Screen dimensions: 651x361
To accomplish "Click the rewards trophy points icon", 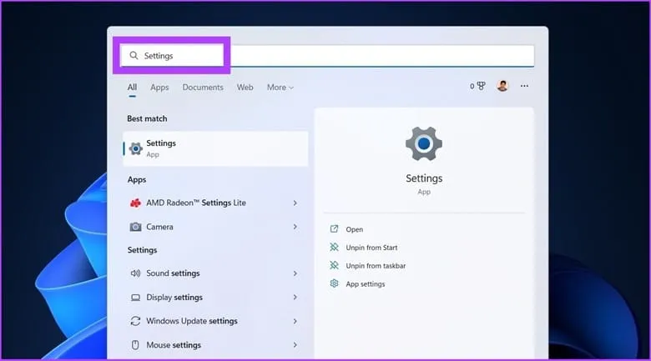I will click(x=481, y=86).
